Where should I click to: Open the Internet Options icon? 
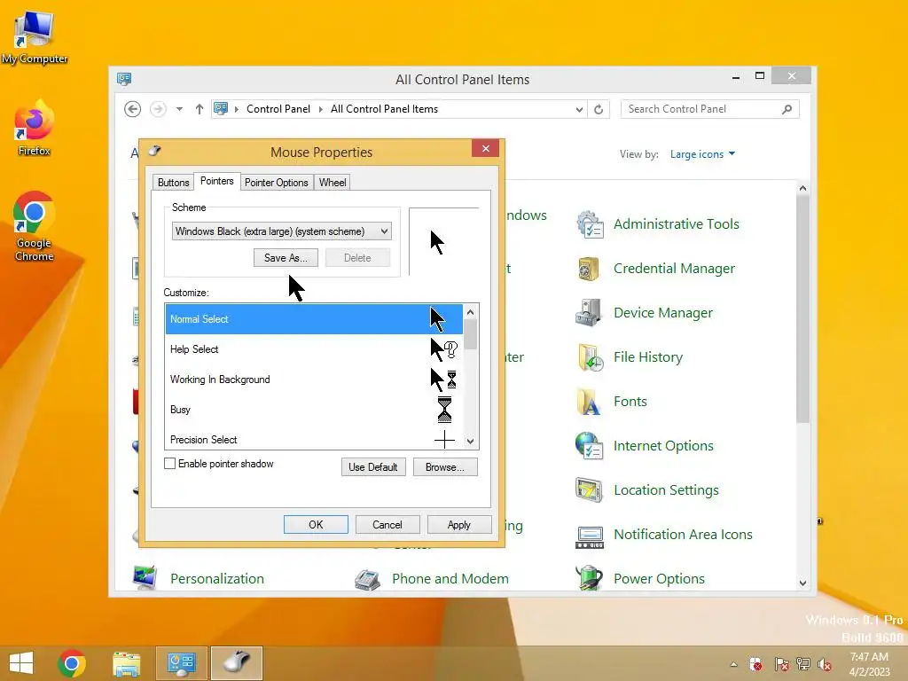(x=590, y=446)
